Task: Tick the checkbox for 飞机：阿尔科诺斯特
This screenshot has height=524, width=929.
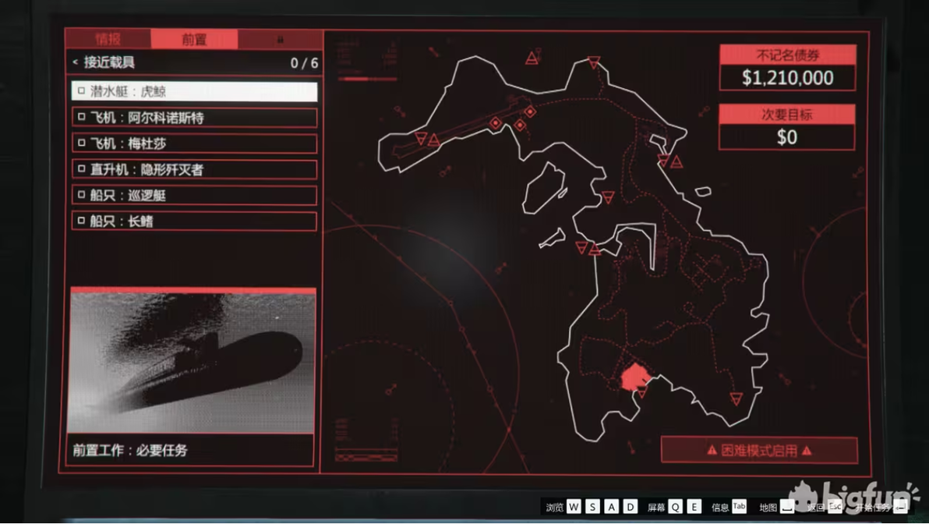Action: click(x=82, y=118)
